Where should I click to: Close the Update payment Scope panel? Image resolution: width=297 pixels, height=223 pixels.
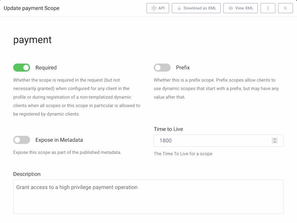click(285, 8)
